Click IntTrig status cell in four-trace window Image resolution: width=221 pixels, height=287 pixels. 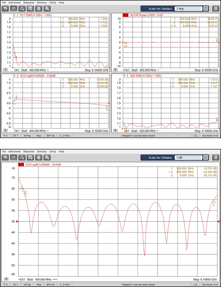(x=27, y=136)
